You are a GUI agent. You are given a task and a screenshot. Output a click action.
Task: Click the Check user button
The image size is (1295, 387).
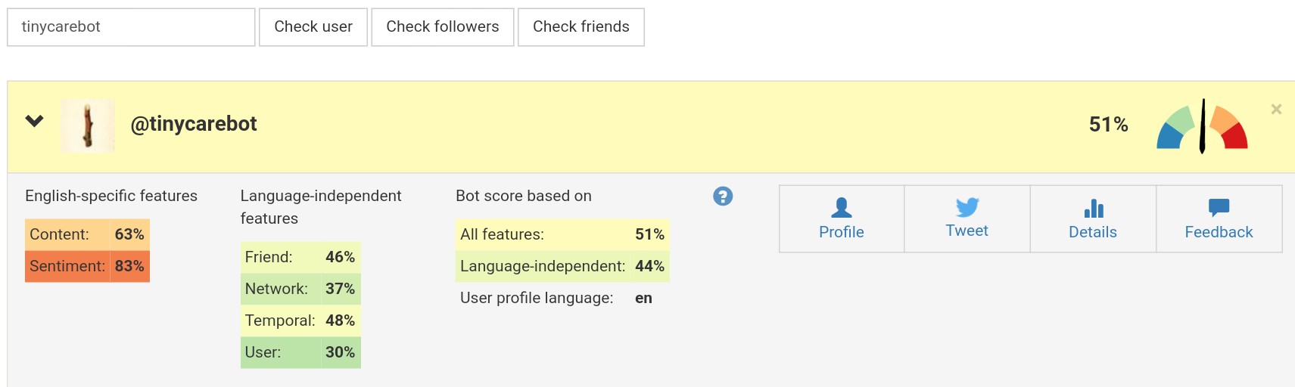point(313,27)
